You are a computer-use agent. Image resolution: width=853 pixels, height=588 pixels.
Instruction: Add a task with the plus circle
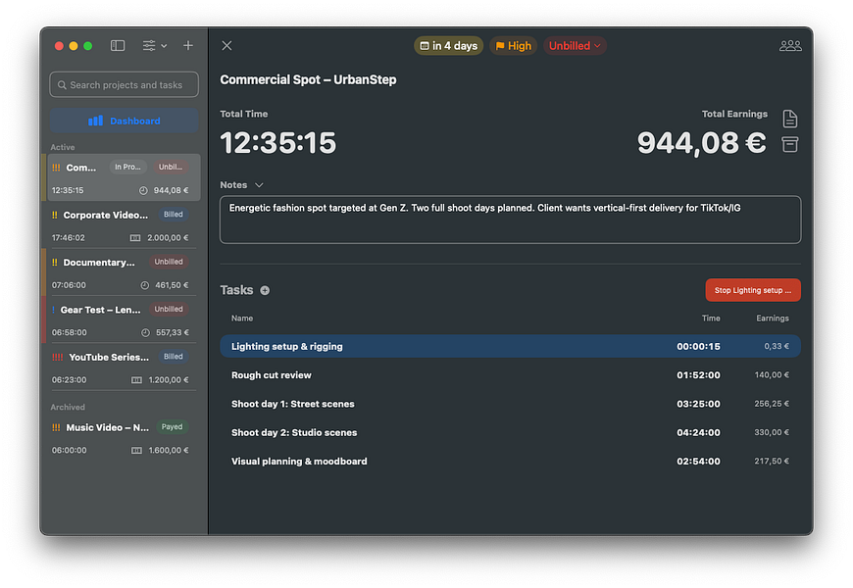pyautogui.click(x=265, y=290)
